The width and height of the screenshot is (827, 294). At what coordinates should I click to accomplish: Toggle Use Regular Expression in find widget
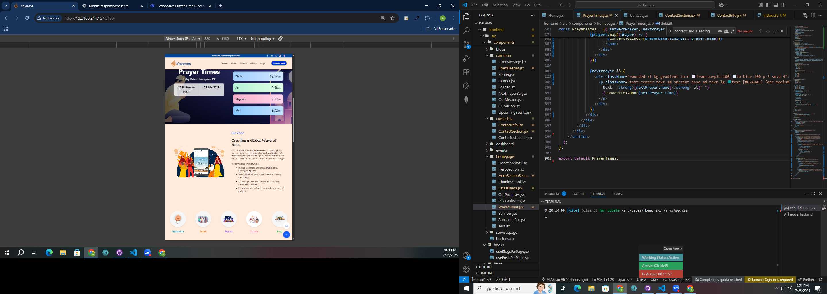coord(732,31)
